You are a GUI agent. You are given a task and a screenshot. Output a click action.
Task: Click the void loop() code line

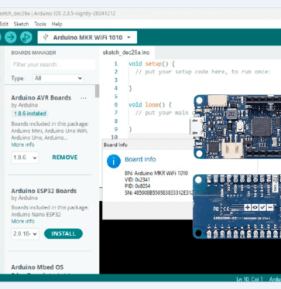(x=150, y=104)
